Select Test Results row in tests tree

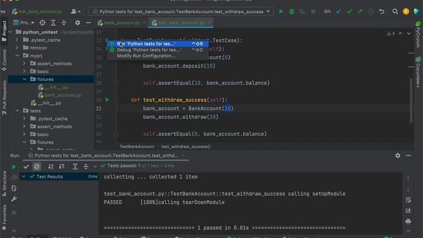pyautogui.click(x=59, y=177)
